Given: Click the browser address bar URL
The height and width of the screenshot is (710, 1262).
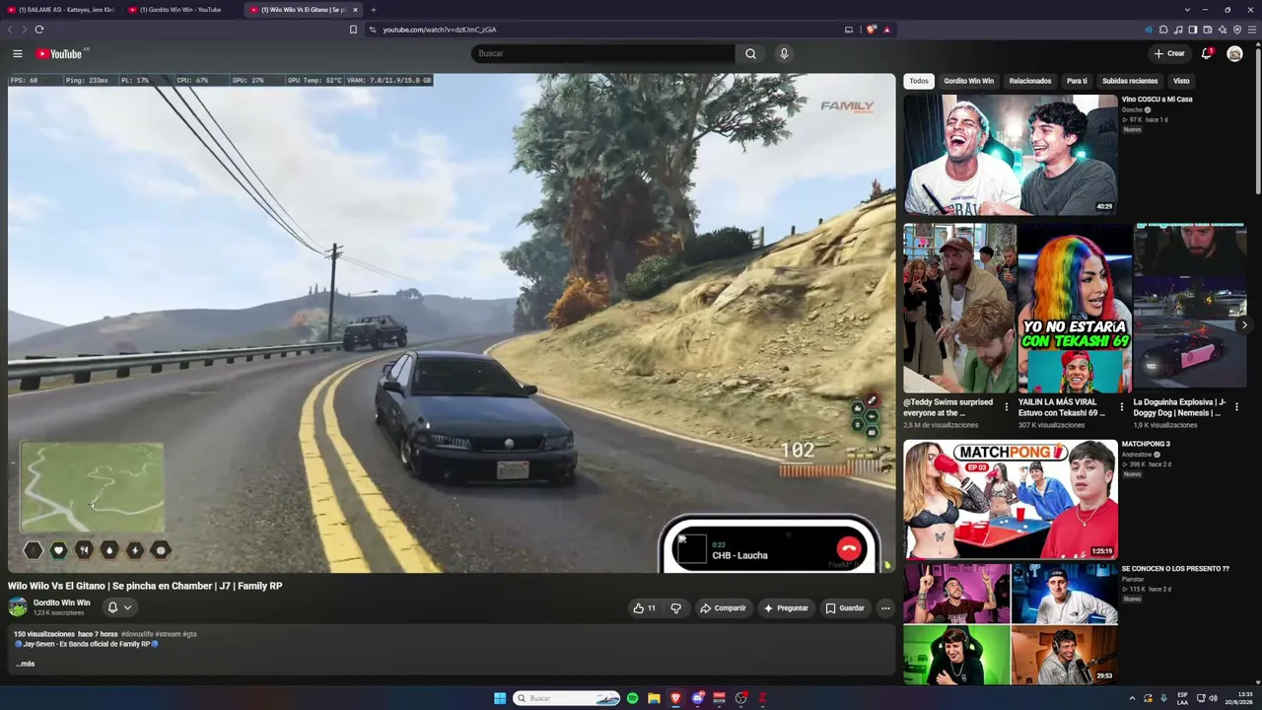Looking at the screenshot, I should [439, 30].
